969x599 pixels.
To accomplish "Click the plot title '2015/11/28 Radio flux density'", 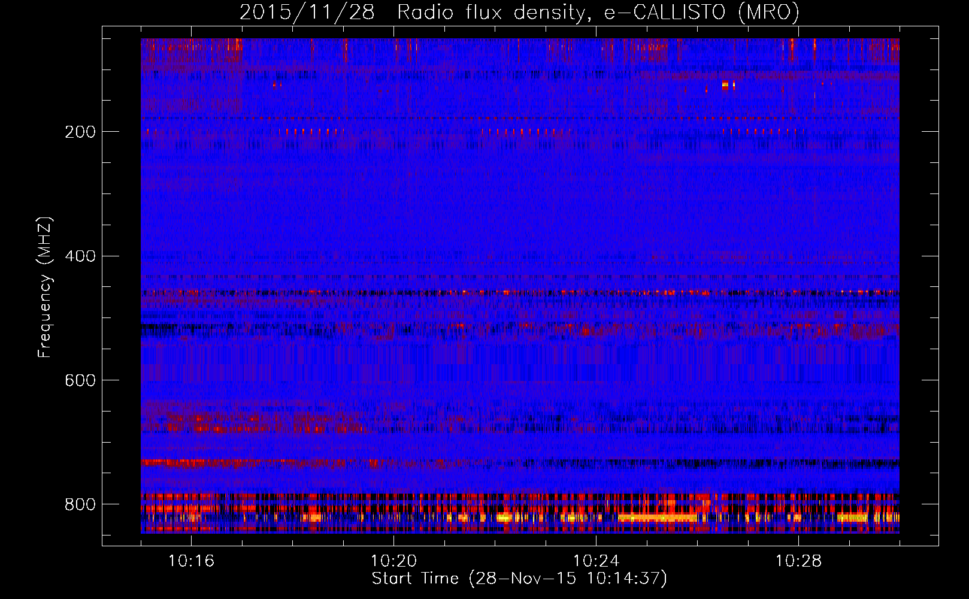I will pos(519,13).
